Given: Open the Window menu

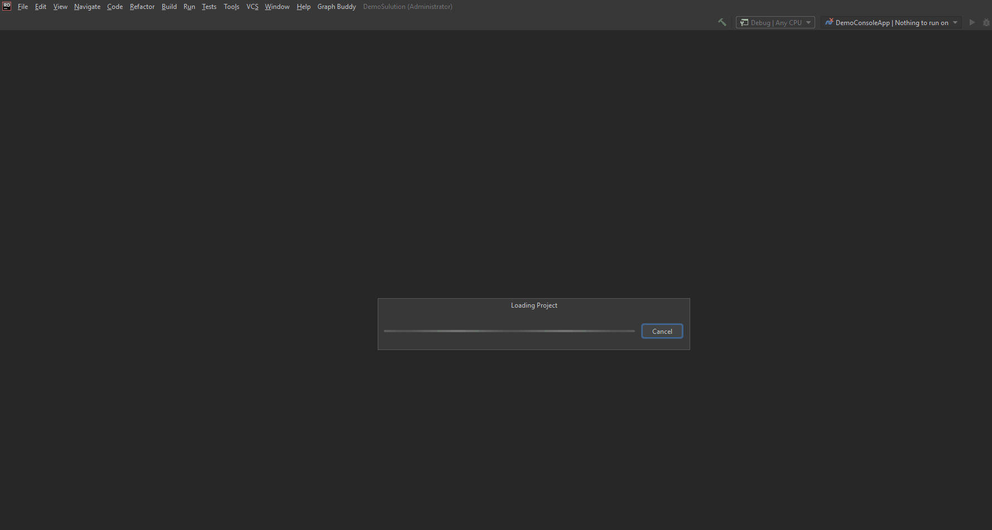Looking at the screenshot, I should pyautogui.click(x=277, y=6).
